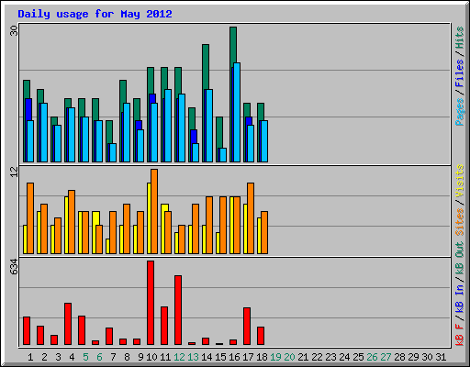Click the orange Sites bar for day 1

click(30, 218)
